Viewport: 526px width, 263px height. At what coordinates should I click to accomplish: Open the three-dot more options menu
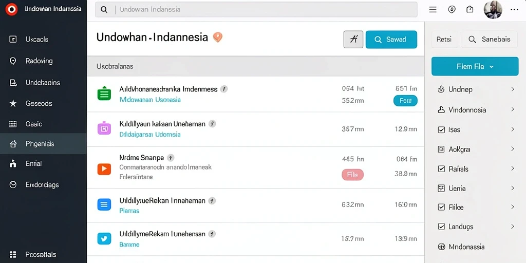pyautogui.click(x=514, y=10)
